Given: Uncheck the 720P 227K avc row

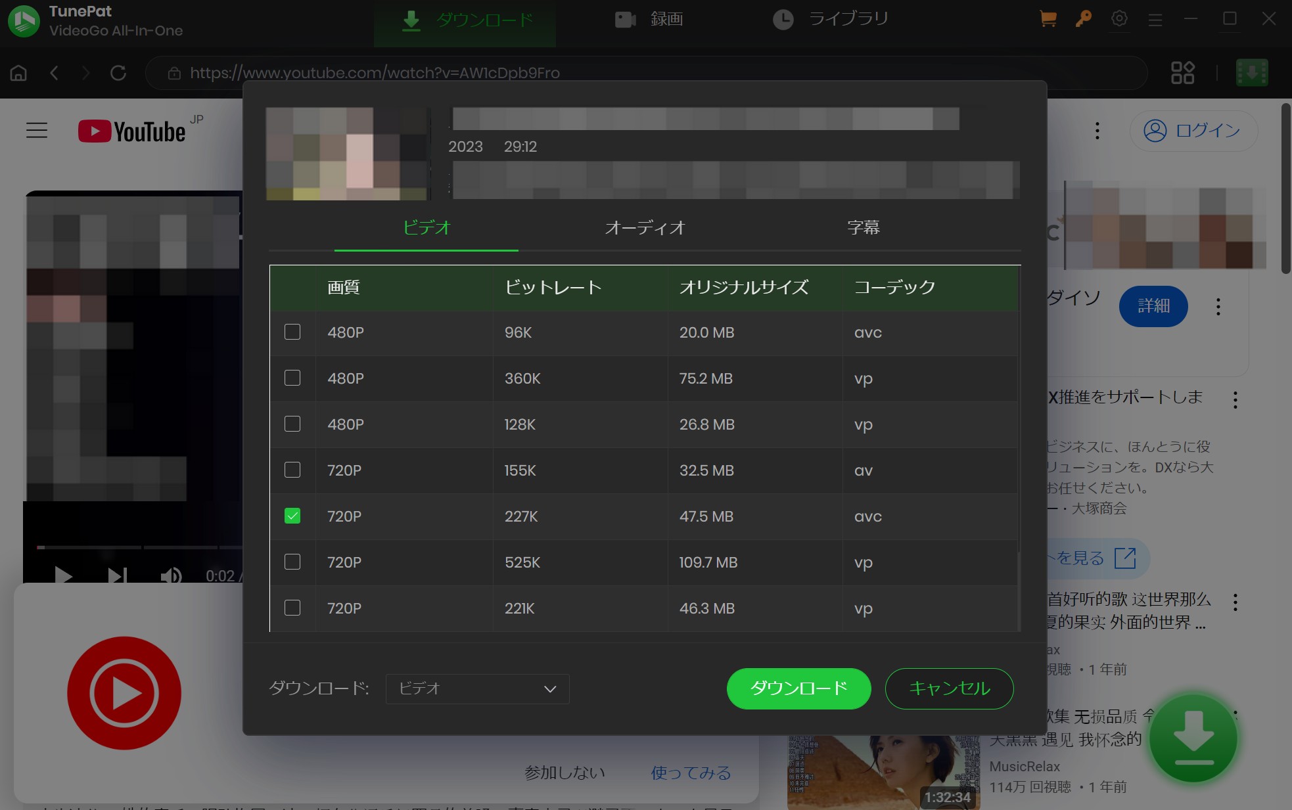Looking at the screenshot, I should 292,516.
